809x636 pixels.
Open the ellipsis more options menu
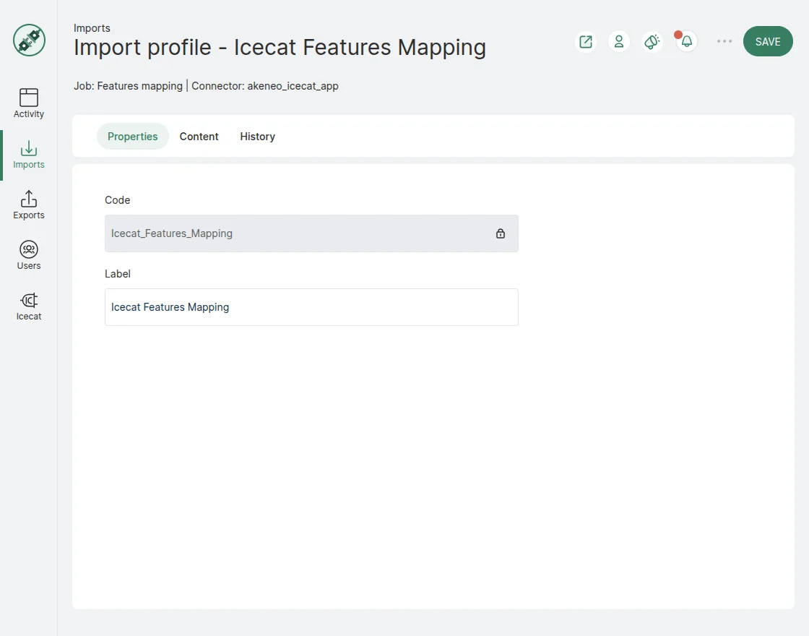tap(724, 41)
